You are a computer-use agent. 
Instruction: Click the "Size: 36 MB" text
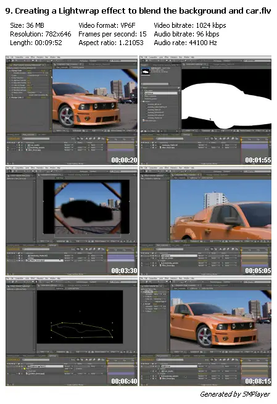[x=27, y=25]
